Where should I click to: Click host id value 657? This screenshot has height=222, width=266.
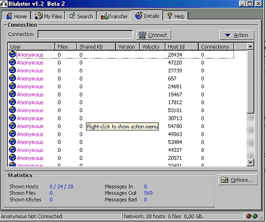(x=172, y=79)
